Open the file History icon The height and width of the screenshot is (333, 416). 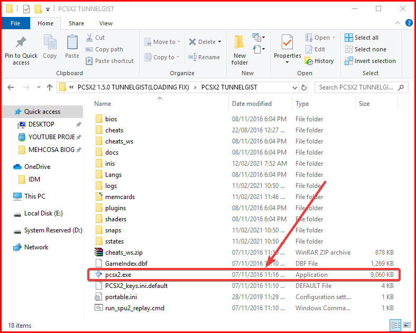309,61
